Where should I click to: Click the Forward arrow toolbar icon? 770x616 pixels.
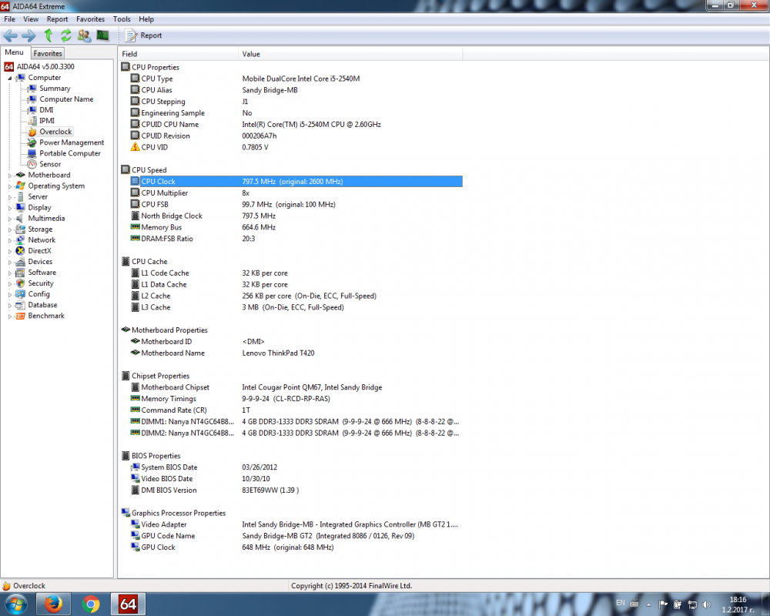point(29,35)
